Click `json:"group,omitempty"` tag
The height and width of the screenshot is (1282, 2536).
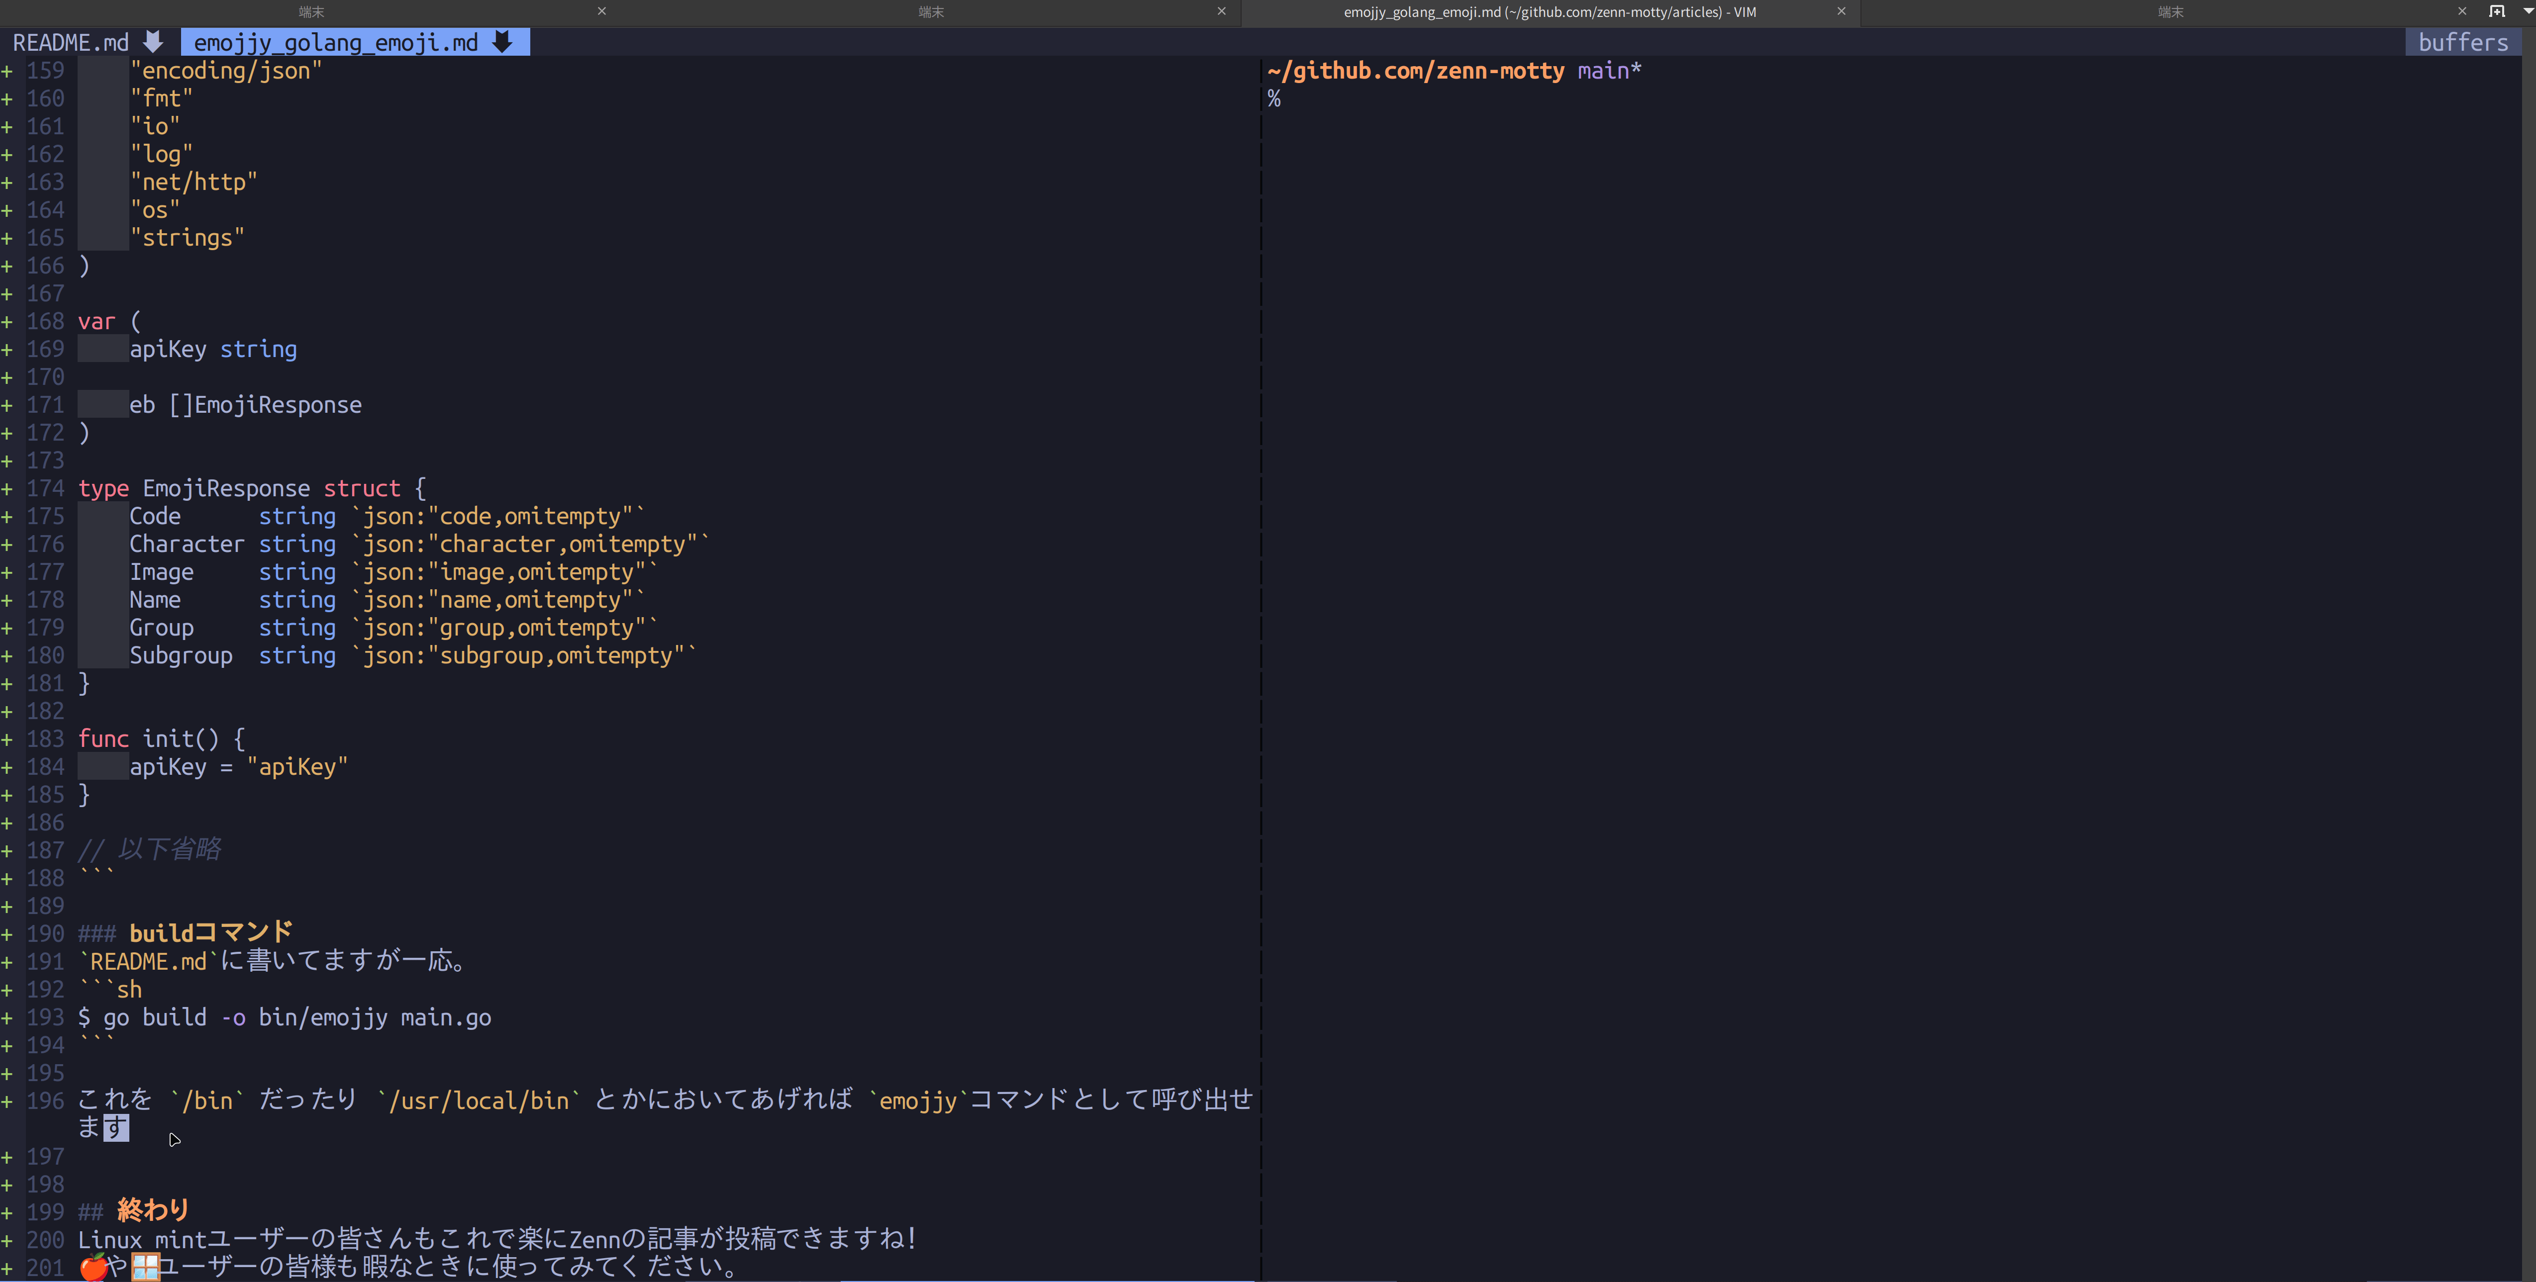[x=504, y=628]
